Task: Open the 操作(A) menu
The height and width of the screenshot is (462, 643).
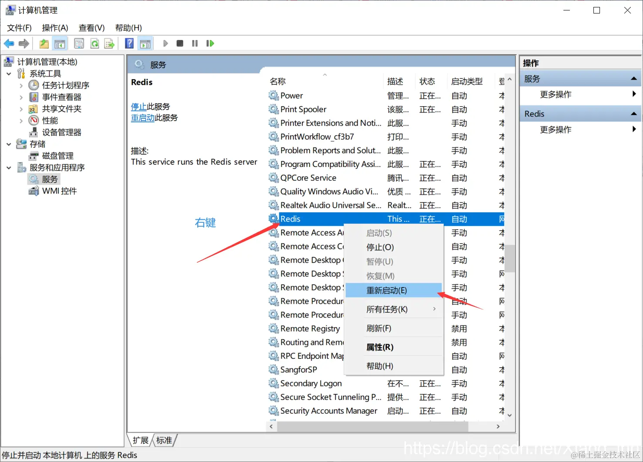Action: pyautogui.click(x=55, y=28)
